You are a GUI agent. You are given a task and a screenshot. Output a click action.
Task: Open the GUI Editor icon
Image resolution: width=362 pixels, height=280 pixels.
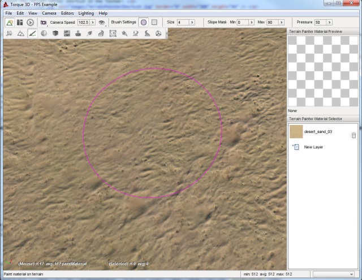point(20,23)
